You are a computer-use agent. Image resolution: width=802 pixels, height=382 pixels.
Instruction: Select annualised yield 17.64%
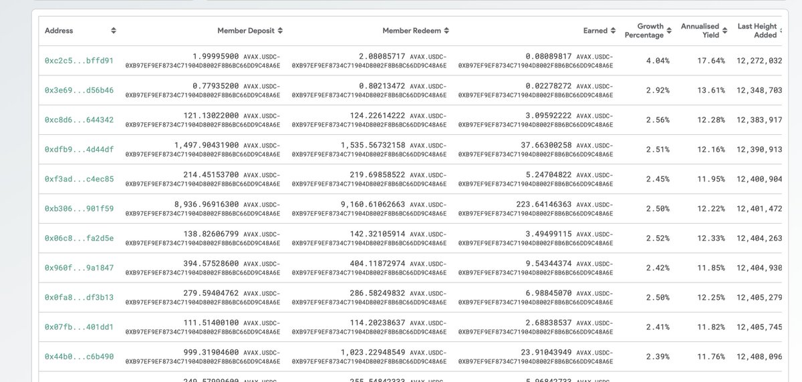[x=710, y=61]
